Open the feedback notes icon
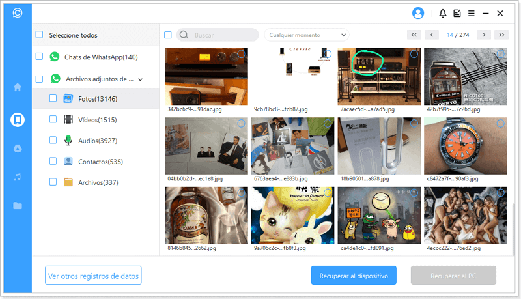521x299 pixels. point(457,13)
